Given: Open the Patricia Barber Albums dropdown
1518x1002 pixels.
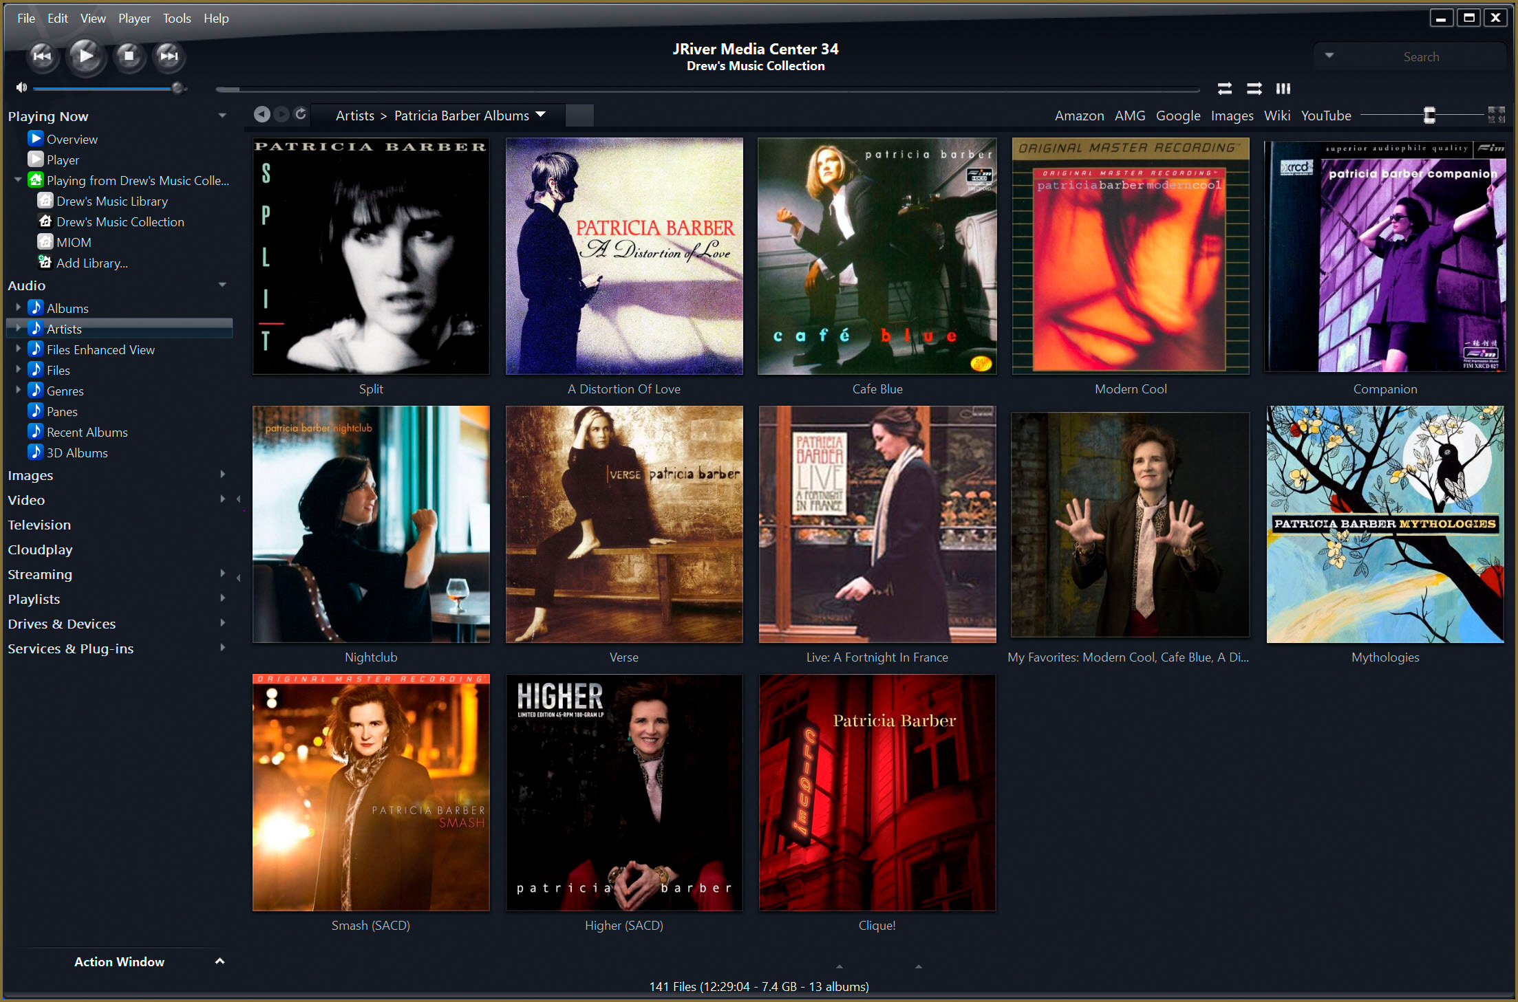Looking at the screenshot, I should point(541,115).
